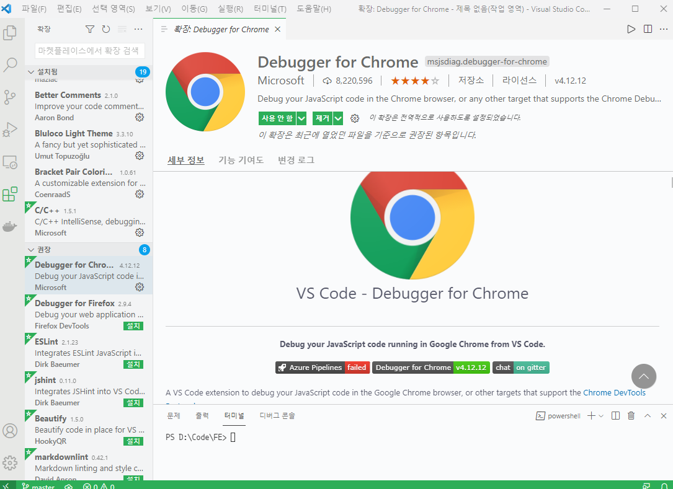Viewport: 673px width, 489px height.
Task: Open gear for Debugger for Chrome list item
Action: tap(140, 287)
